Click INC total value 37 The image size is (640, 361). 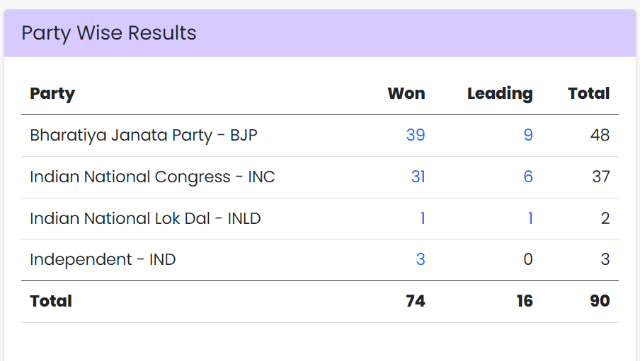(600, 177)
